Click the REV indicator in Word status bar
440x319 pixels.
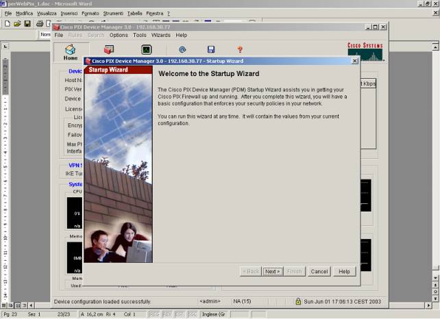167,314
